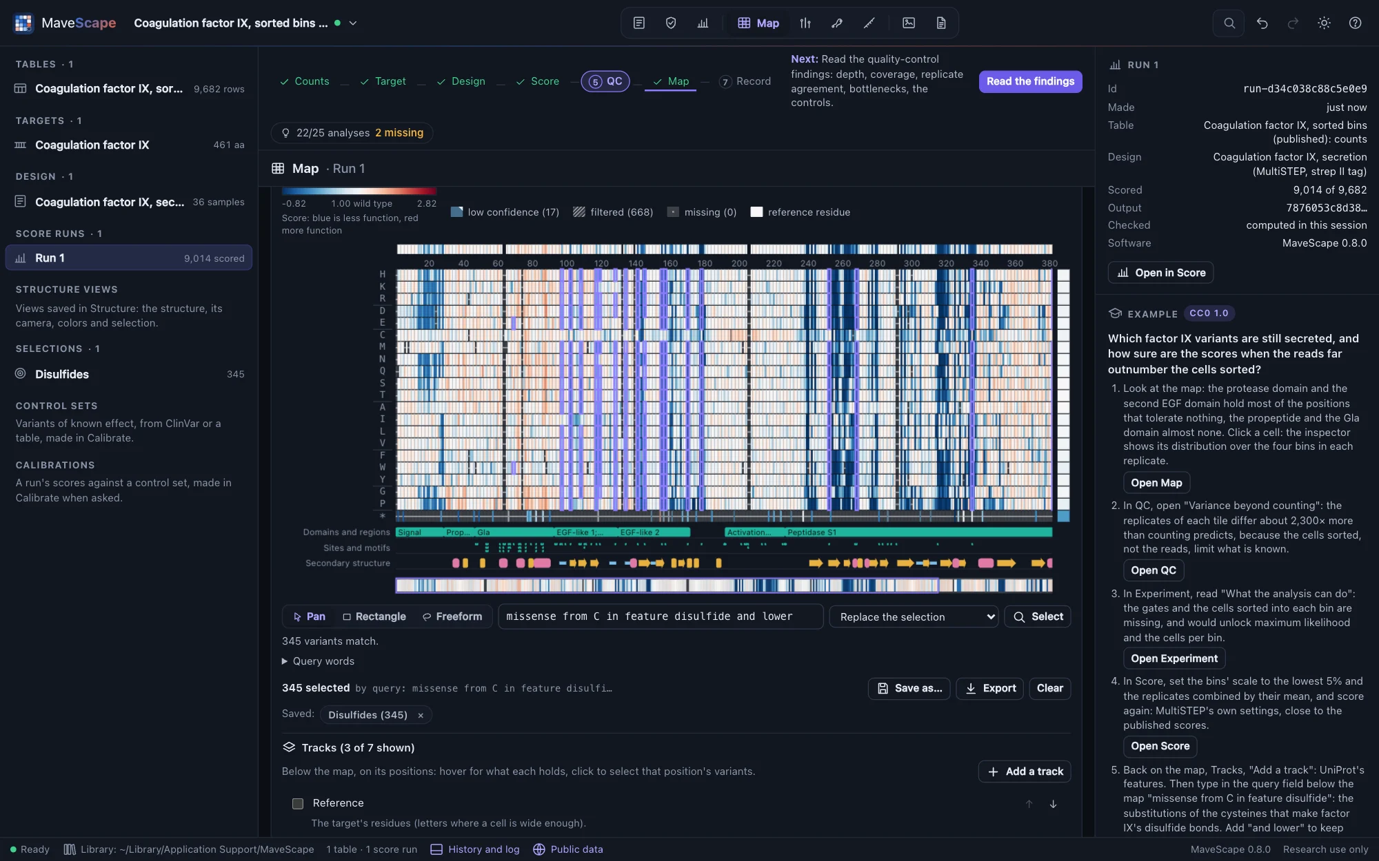Screen dimensions: 1379x861
Task: Go to the Design step
Action: (461, 81)
